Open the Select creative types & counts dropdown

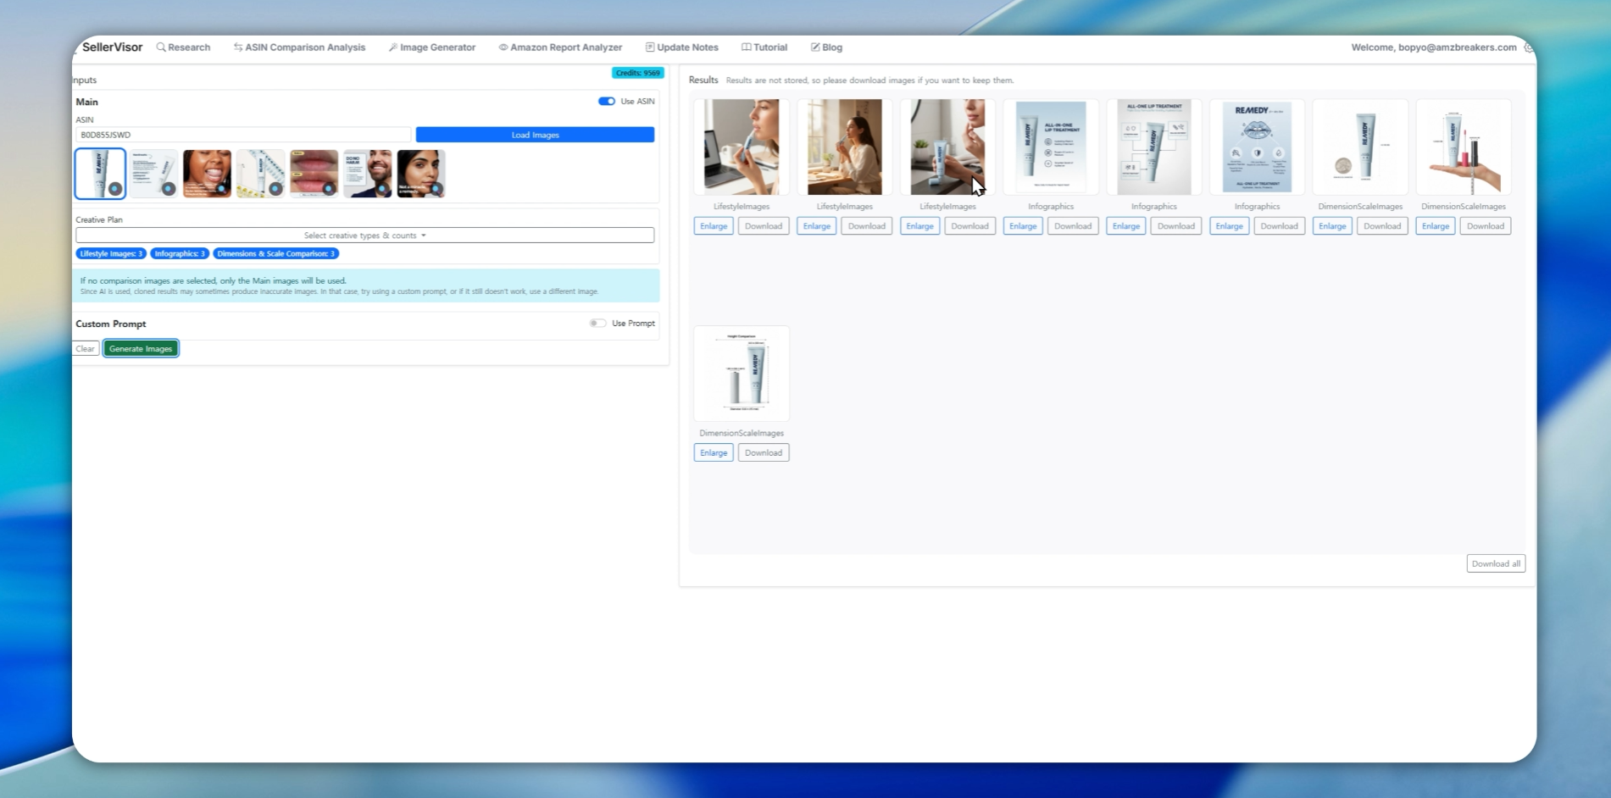pyautogui.click(x=364, y=236)
